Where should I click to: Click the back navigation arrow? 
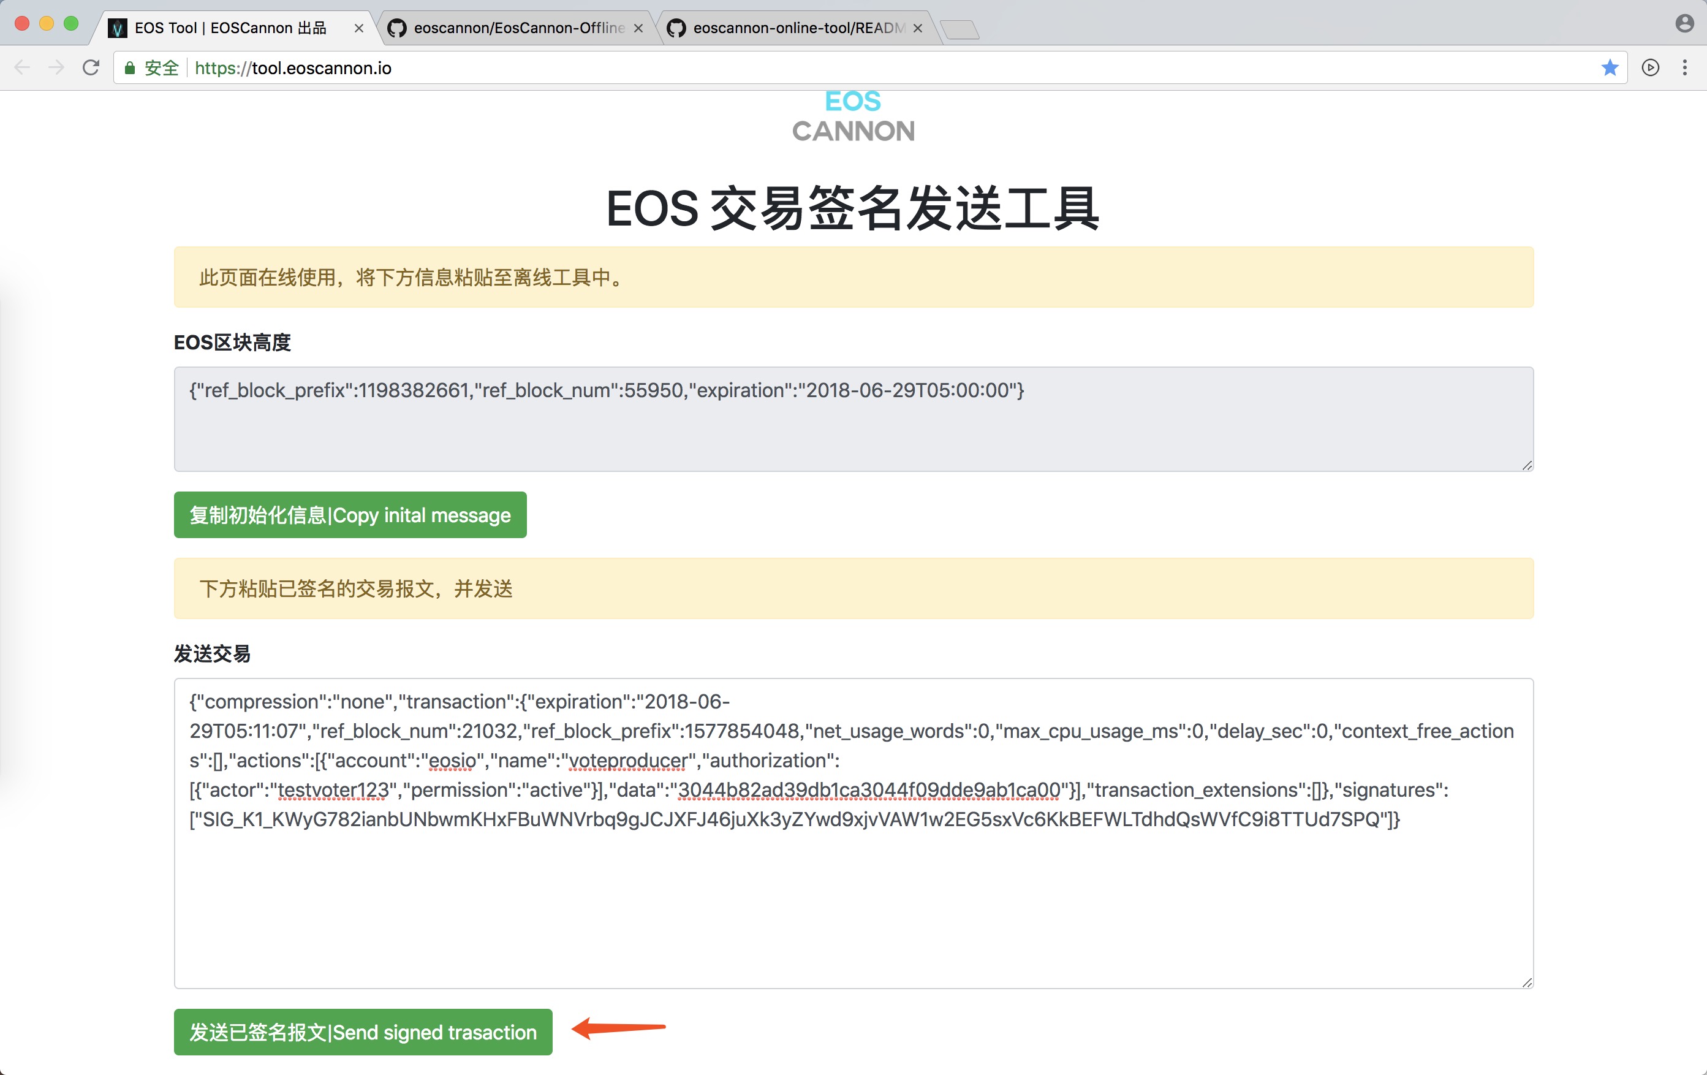pos(22,68)
